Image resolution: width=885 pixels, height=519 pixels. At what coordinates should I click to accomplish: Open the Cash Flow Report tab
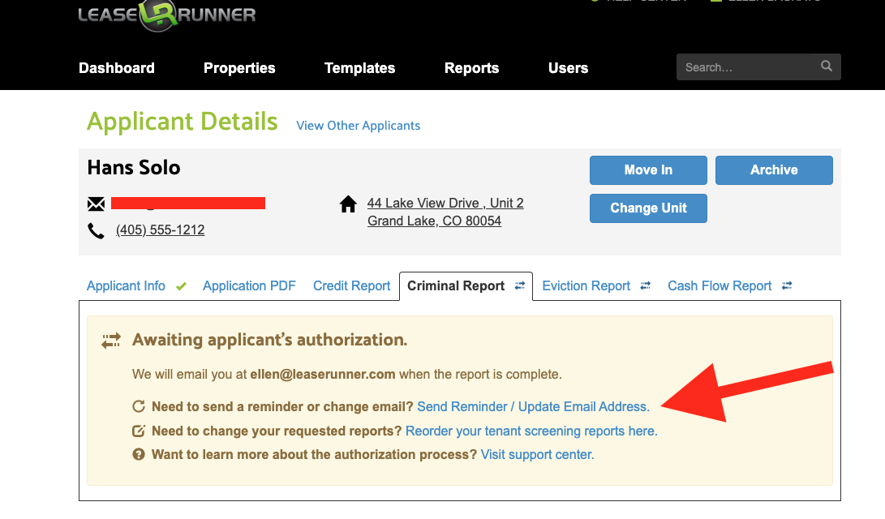(720, 286)
